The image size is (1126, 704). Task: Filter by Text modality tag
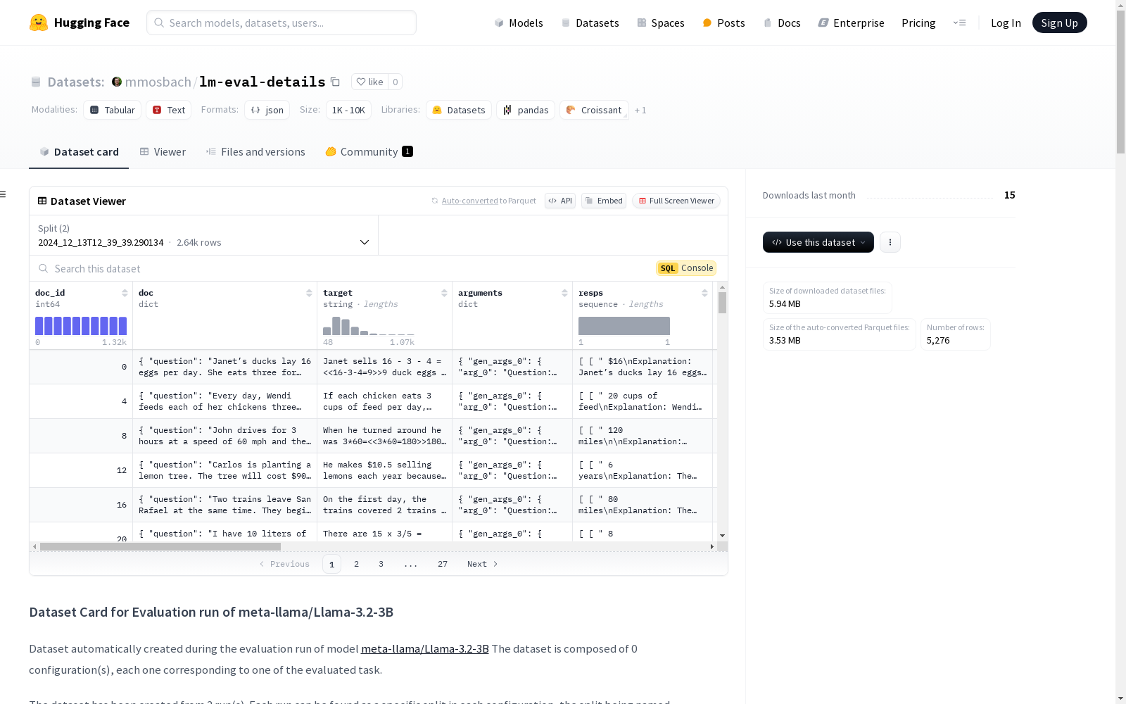coord(169,110)
